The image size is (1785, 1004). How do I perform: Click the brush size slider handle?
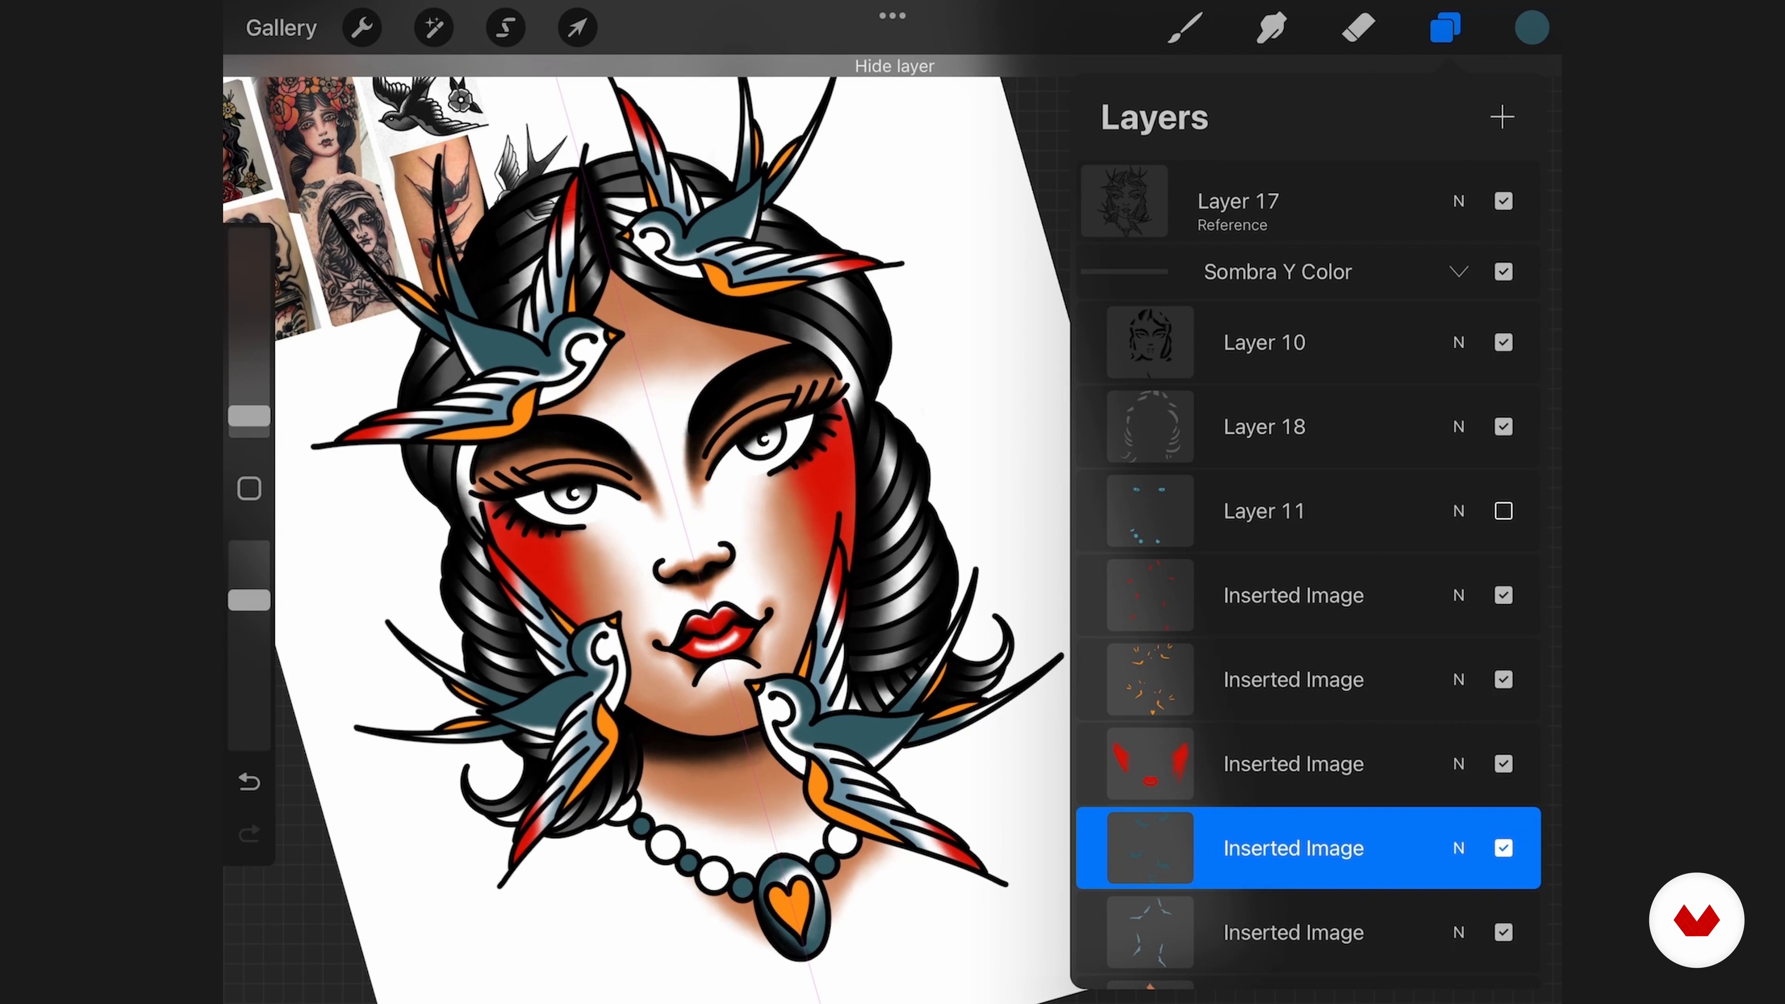pos(250,416)
